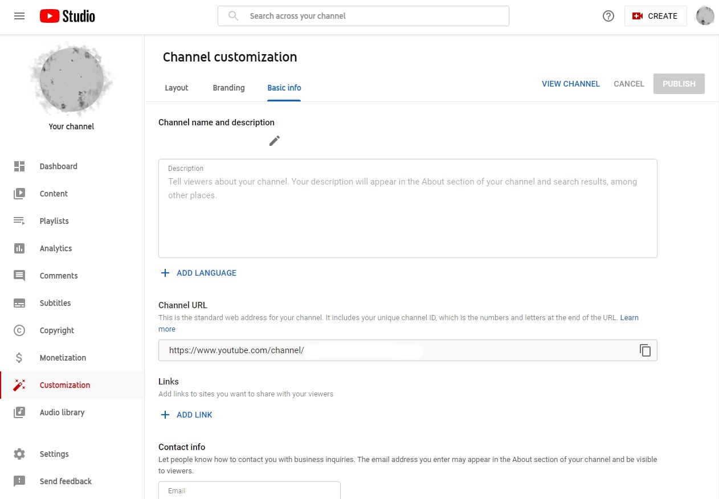The width and height of the screenshot is (719, 499).
Task: Edit channel name with the pencil icon
Action: [x=274, y=140]
